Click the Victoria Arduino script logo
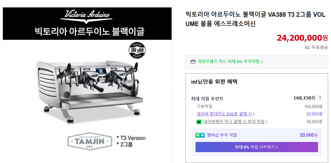The height and width of the screenshot is (163, 331). [x=87, y=16]
